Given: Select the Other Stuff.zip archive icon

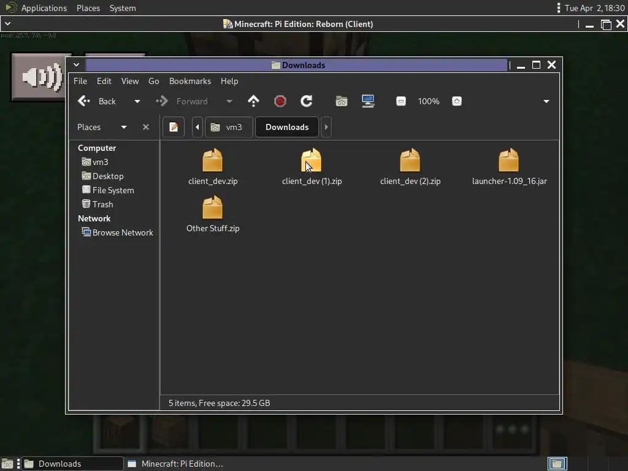Looking at the screenshot, I should coord(212,207).
